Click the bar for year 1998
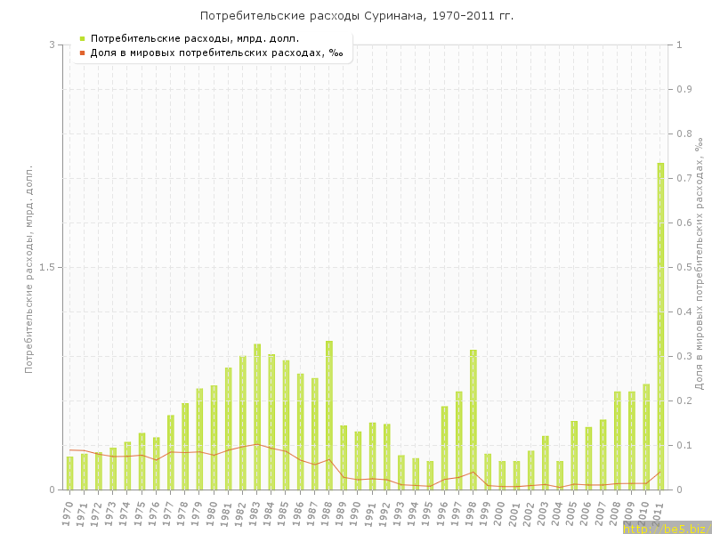Screen dimensions: 712x534 (473, 419)
